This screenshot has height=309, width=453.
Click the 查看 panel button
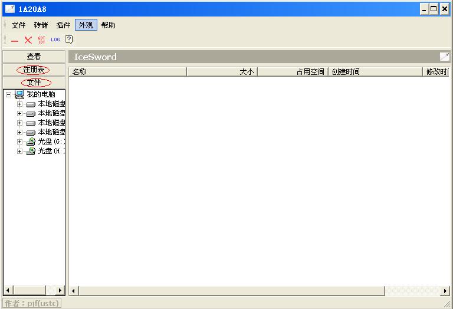coord(34,57)
